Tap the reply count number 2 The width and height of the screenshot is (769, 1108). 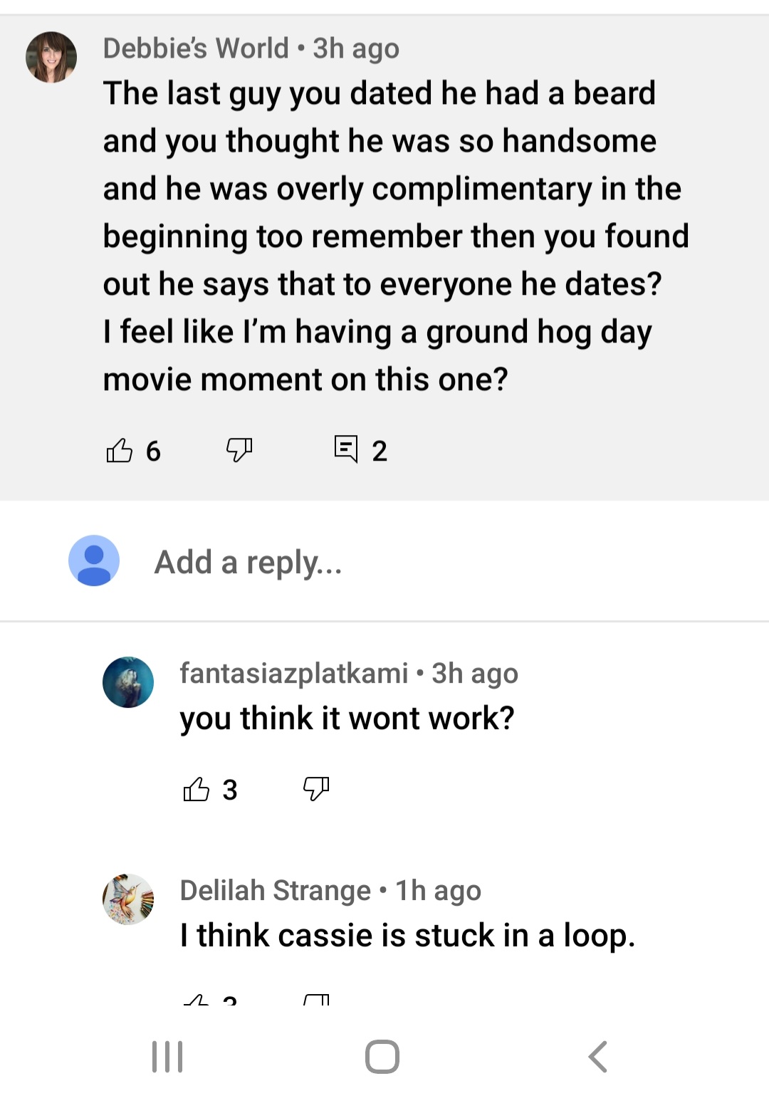point(380,451)
